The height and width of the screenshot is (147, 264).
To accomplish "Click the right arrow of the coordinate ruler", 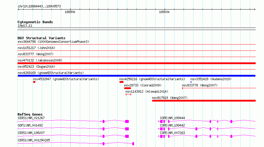I will [x=255, y=9].
